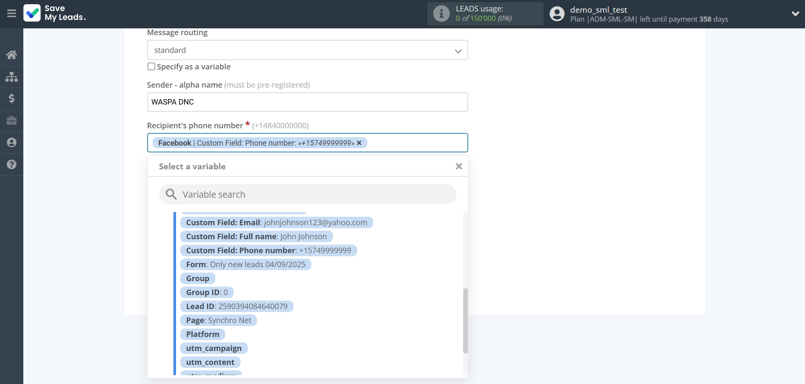This screenshot has height=384, width=805.
Task: Enable Specify as a variable checkbox
Action: tap(151, 66)
